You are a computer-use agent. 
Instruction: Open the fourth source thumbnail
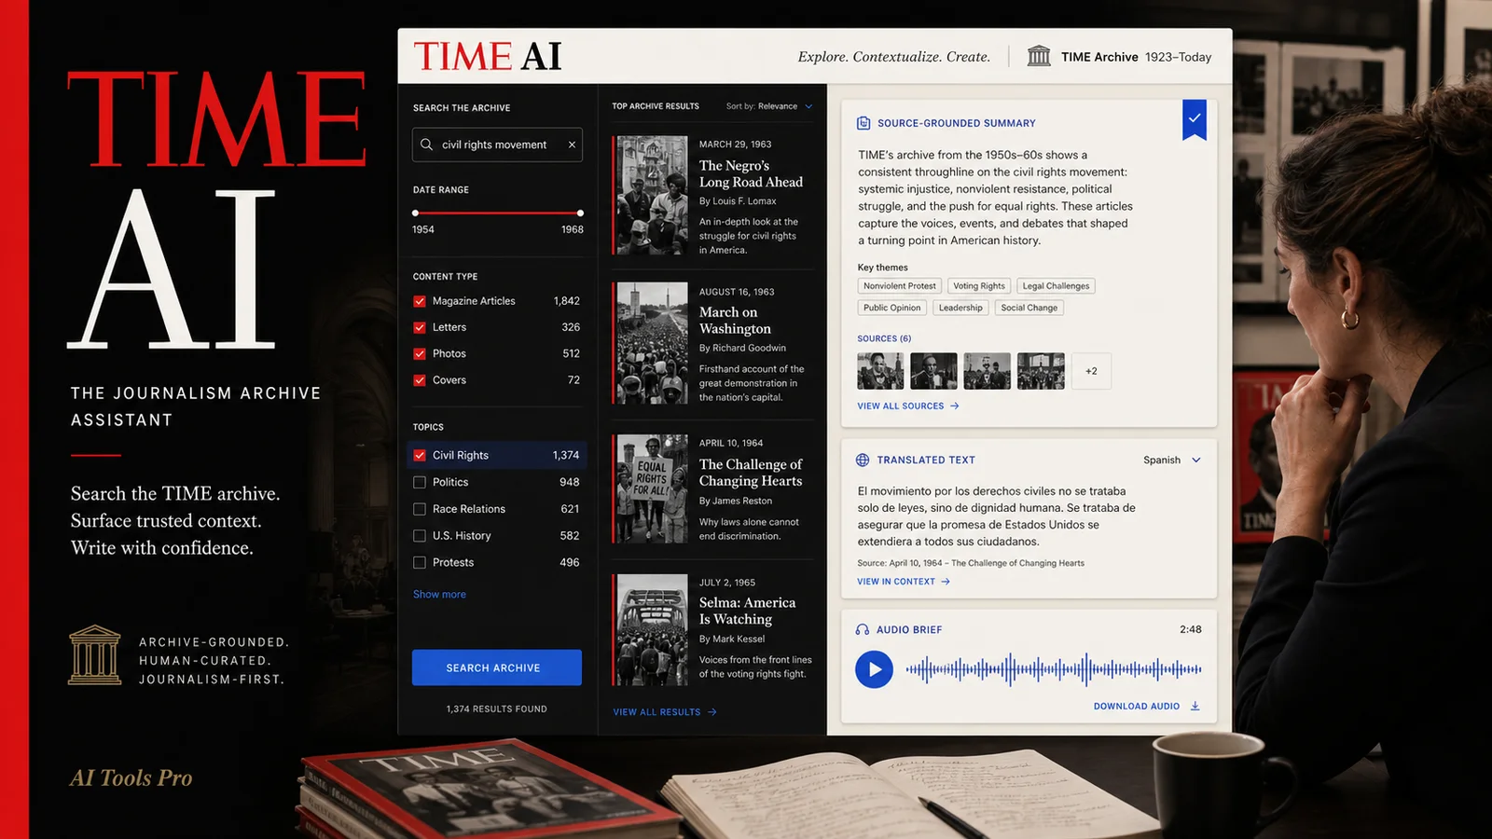tap(1041, 371)
